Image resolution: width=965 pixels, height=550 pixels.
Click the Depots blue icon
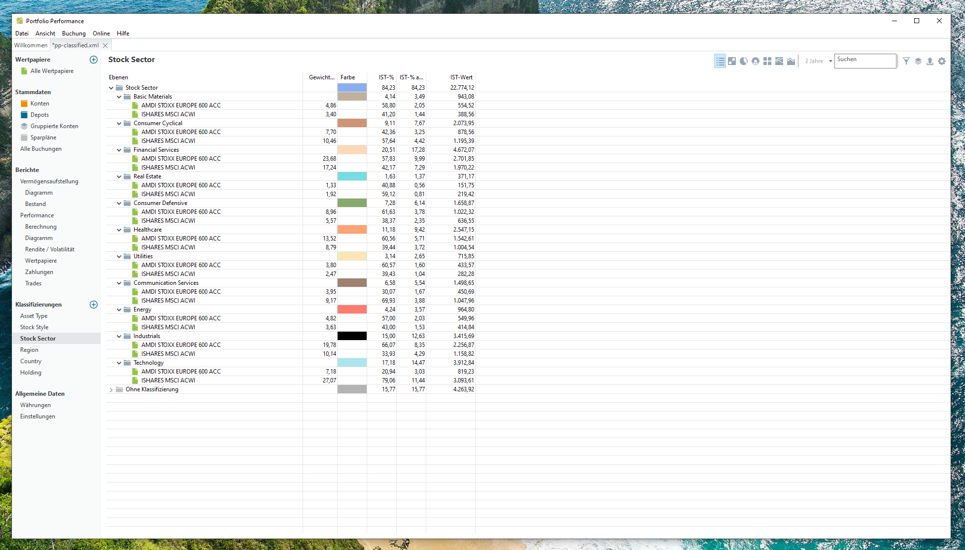point(24,115)
